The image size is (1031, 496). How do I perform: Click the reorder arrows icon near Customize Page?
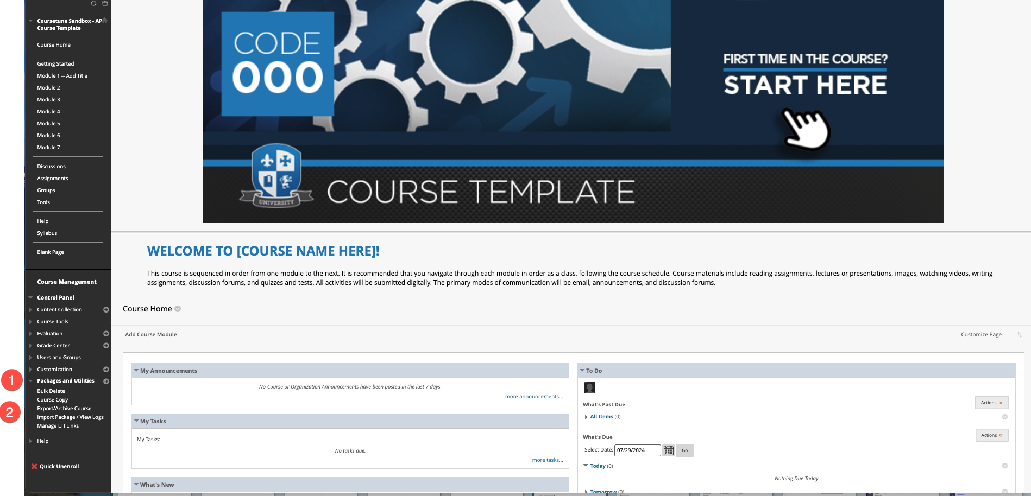pyautogui.click(x=1020, y=335)
